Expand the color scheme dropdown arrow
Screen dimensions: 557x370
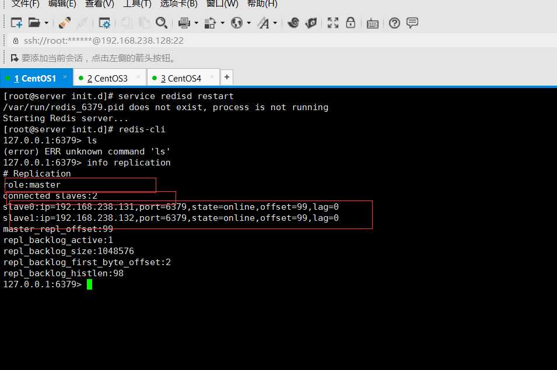tap(223, 23)
